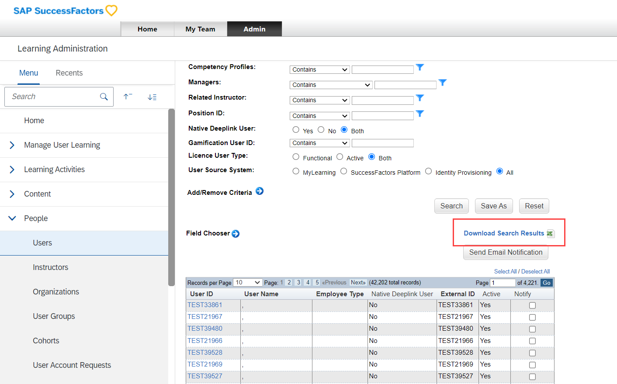Click the search magnifier icon in menu
The image size is (617, 384).
tap(104, 97)
